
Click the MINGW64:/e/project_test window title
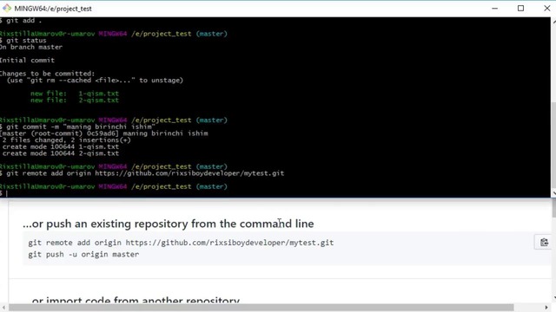click(x=53, y=9)
